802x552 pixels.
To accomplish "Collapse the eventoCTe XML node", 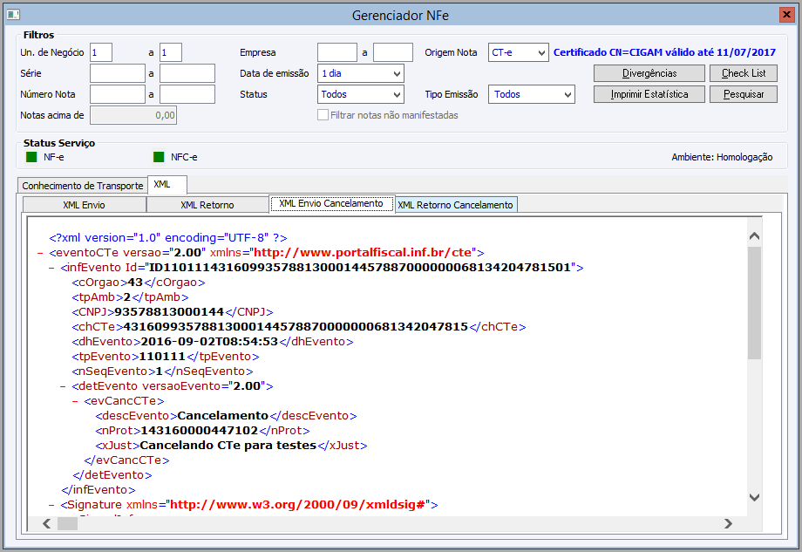I will [x=41, y=252].
